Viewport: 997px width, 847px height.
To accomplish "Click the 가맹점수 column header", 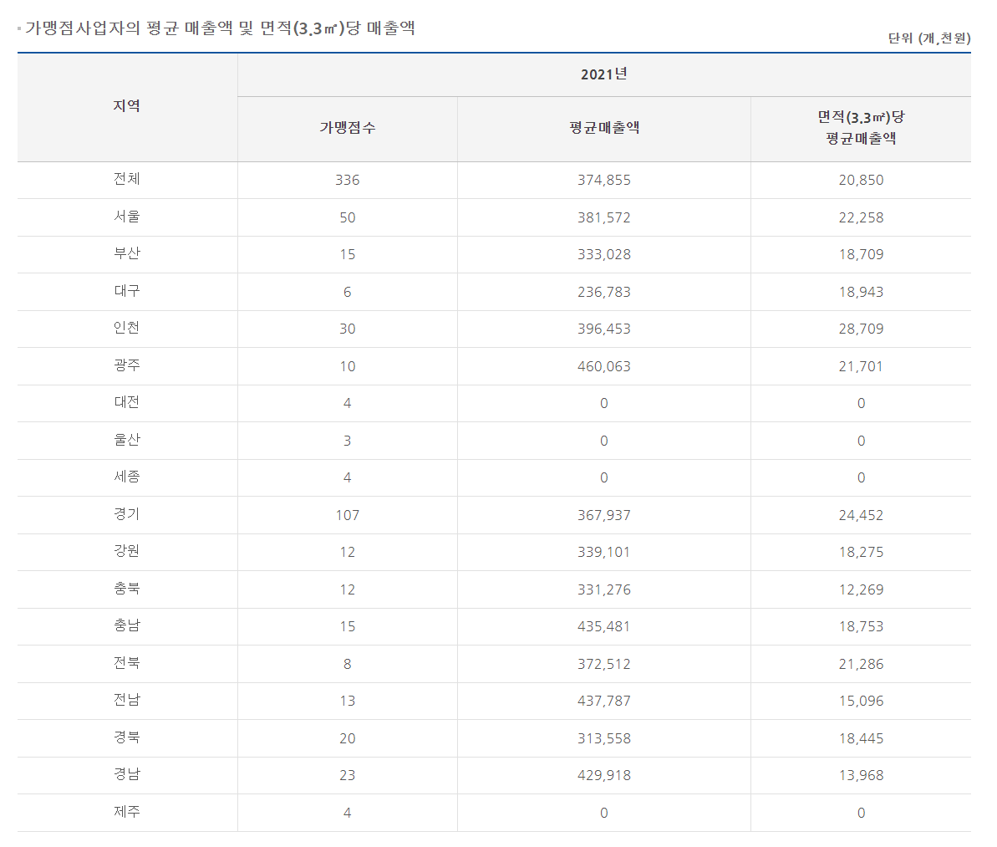I will pyautogui.click(x=347, y=128).
